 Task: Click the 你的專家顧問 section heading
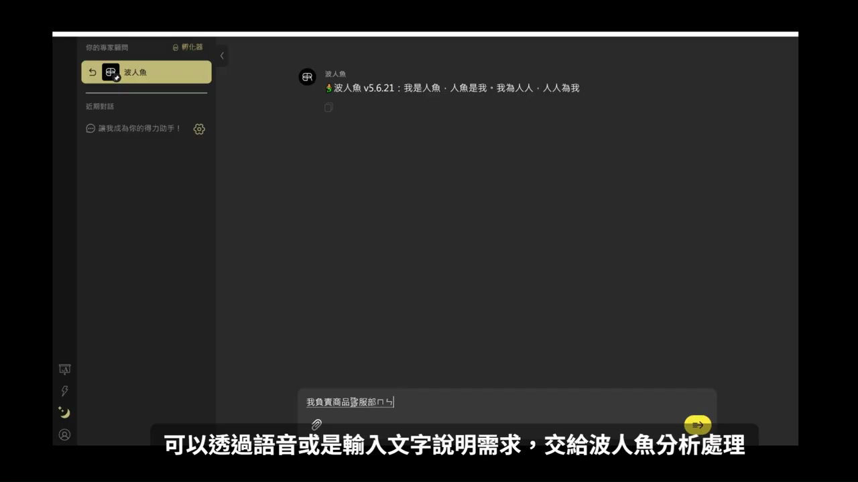coord(107,48)
